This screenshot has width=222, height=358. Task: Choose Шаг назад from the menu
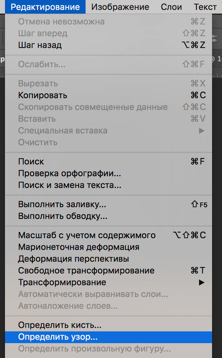pos(40,45)
